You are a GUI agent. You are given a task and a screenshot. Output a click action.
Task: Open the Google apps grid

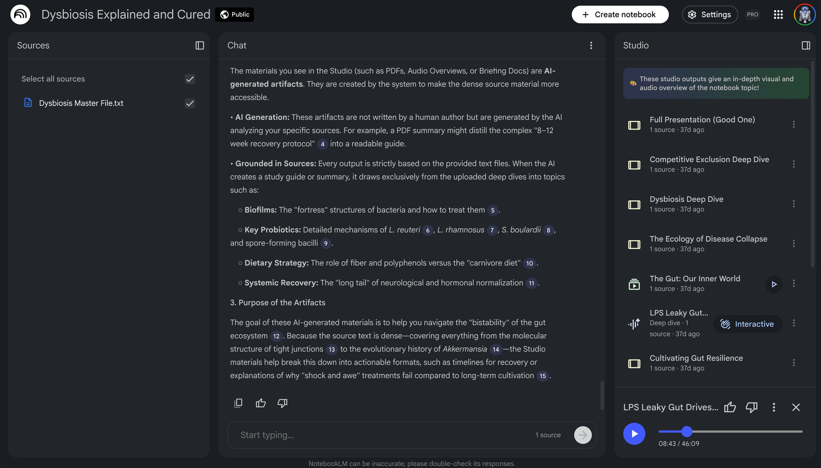778,15
